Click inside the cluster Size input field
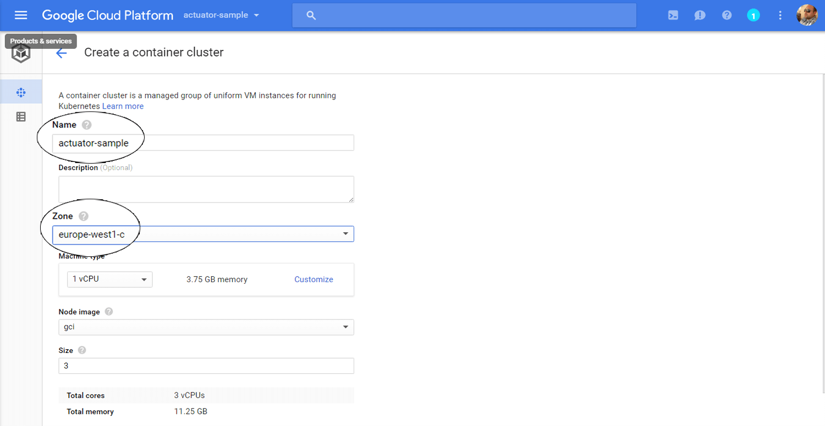Image resolution: width=825 pixels, height=426 pixels. tap(206, 366)
